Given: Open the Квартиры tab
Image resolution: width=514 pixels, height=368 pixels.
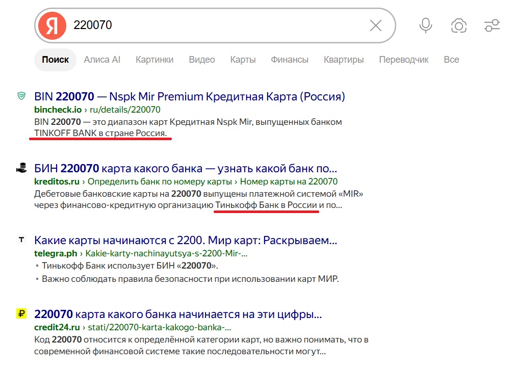Looking at the screenshot, I should point(344,60).
